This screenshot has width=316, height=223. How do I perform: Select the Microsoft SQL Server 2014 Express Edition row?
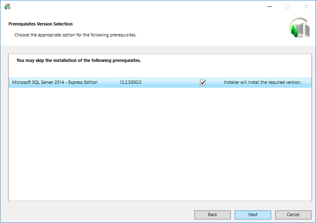[x=55, y=83]
